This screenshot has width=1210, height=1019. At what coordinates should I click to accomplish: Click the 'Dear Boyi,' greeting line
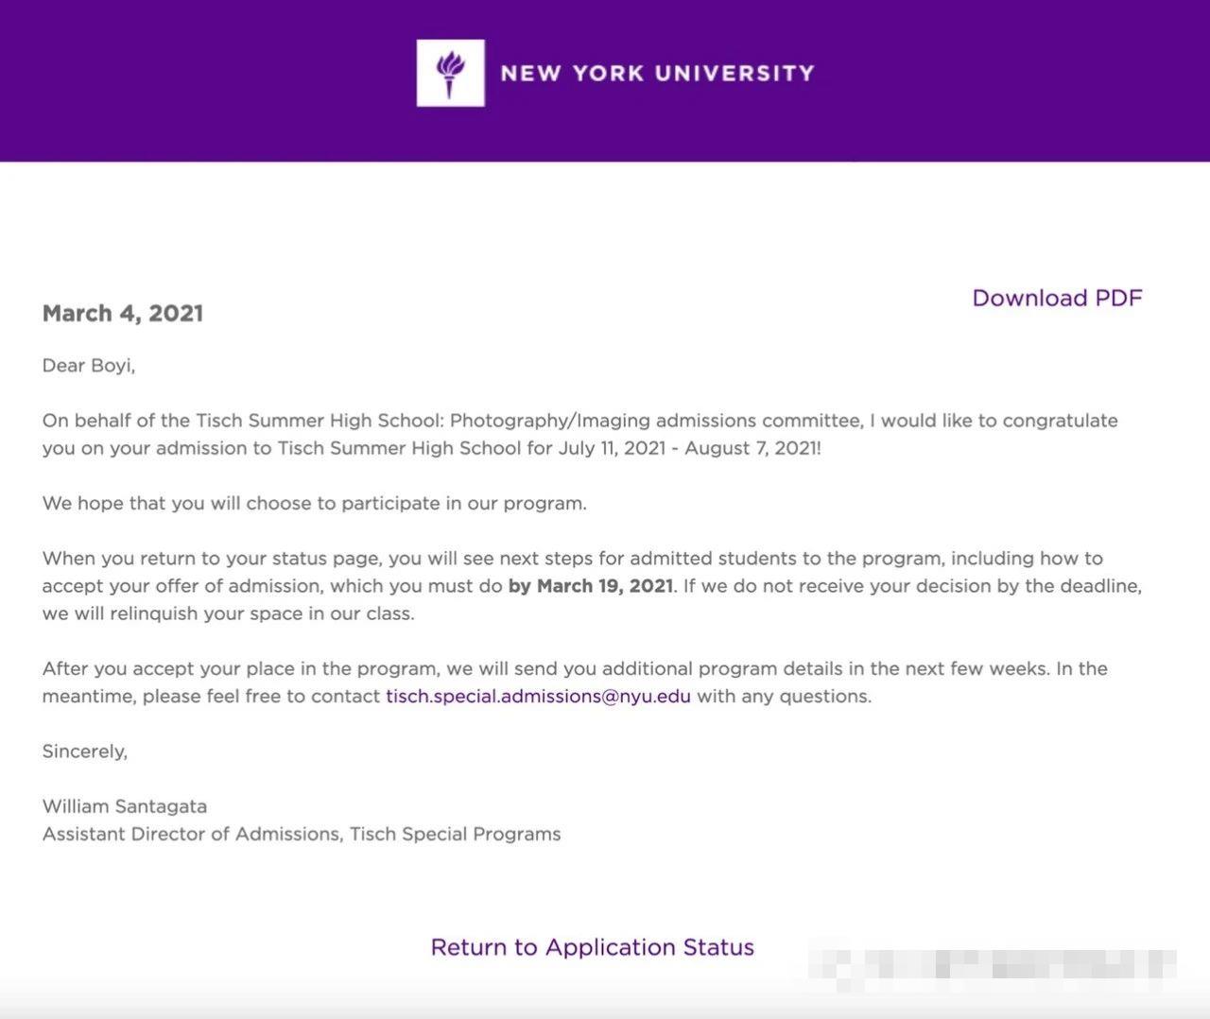tap(89, 366)
